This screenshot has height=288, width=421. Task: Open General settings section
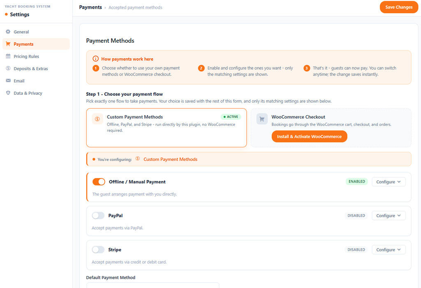coord(36,32)
